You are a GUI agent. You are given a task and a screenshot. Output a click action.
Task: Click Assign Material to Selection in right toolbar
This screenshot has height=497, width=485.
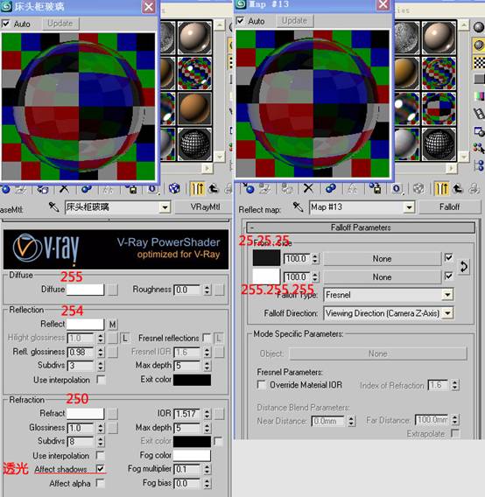point(287,189)
